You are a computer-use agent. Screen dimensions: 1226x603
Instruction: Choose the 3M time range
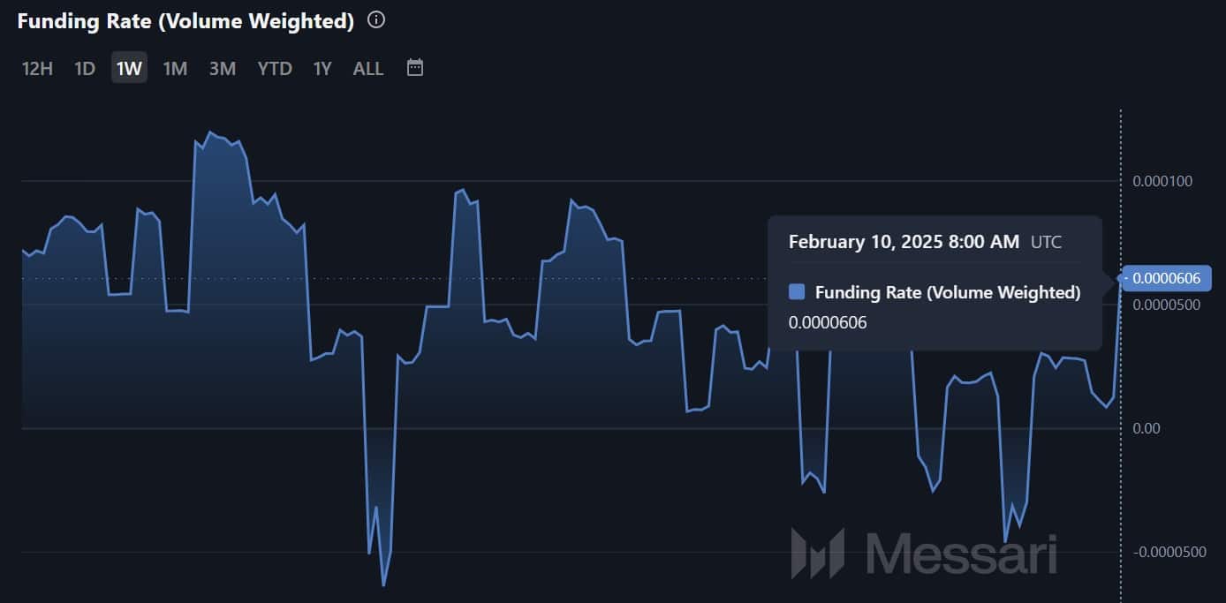point(223,68)
